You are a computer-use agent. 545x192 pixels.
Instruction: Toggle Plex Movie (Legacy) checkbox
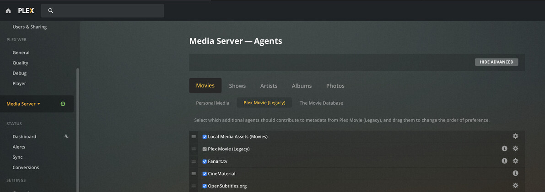205,149
